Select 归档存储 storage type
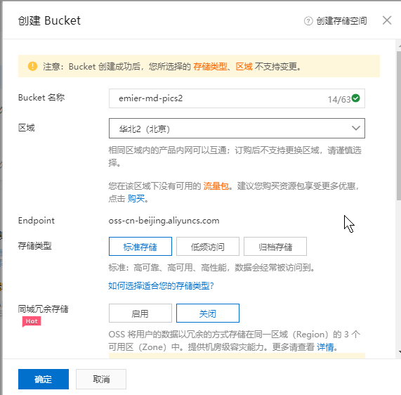401x395 pixels. [x=275, y=246]
